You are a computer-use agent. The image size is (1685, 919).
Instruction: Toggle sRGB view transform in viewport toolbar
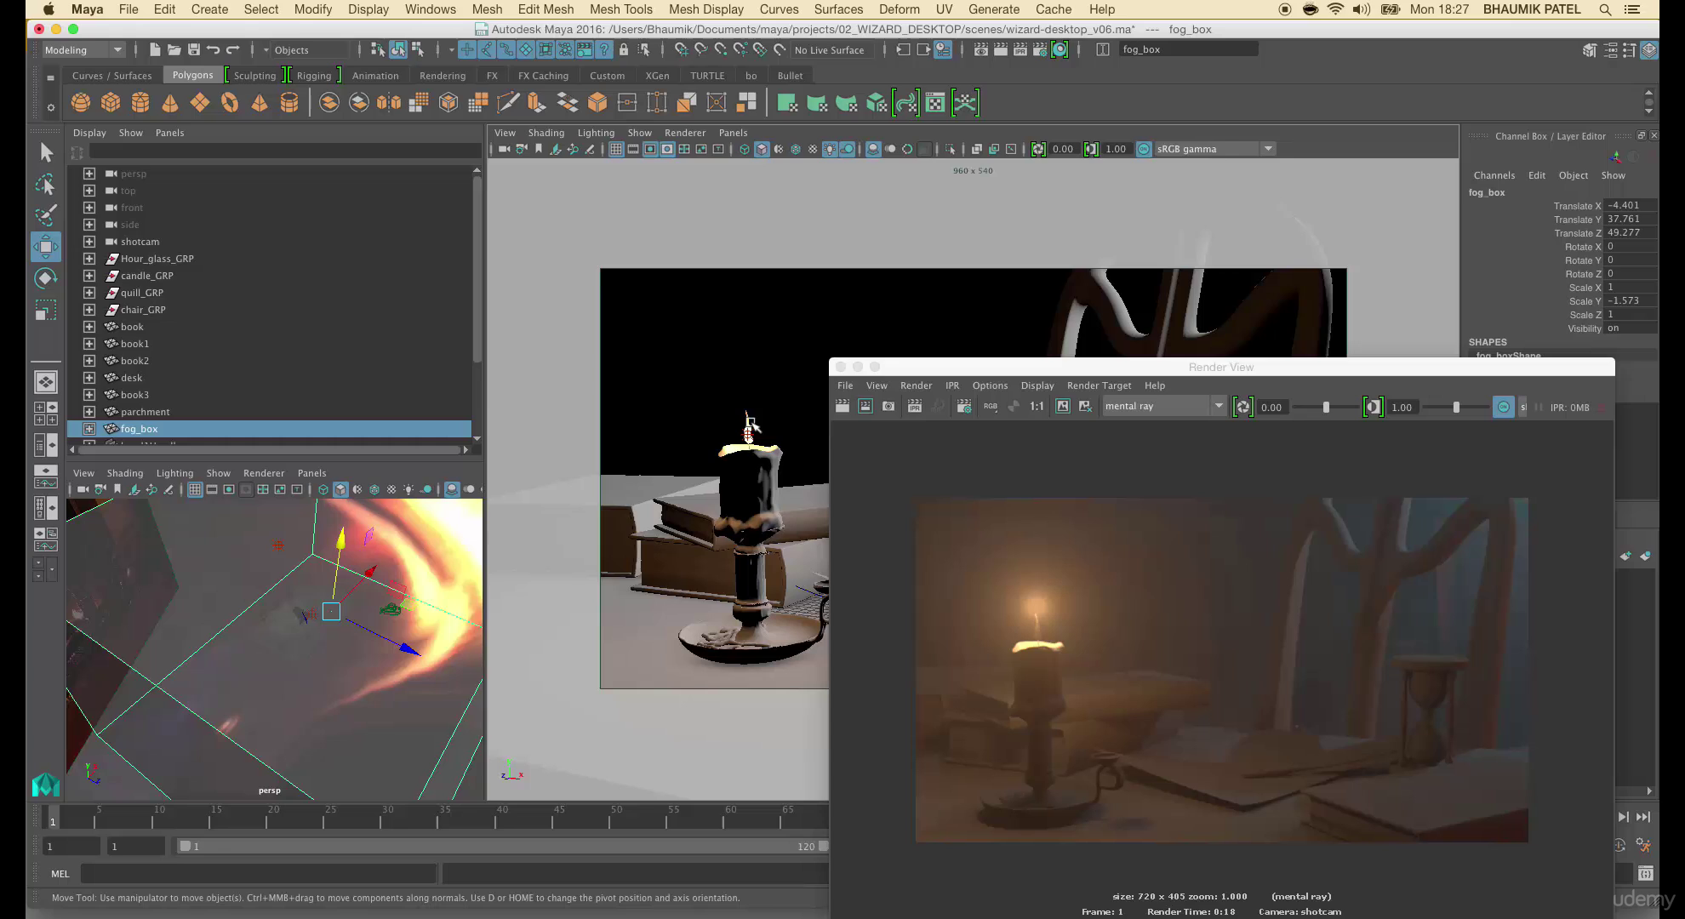coord(1144,149)
